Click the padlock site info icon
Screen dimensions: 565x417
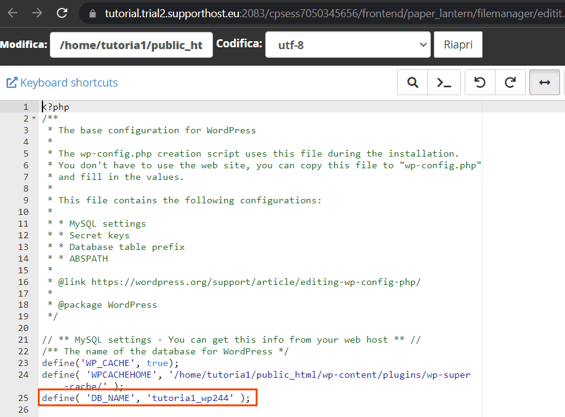click(92, 14)
